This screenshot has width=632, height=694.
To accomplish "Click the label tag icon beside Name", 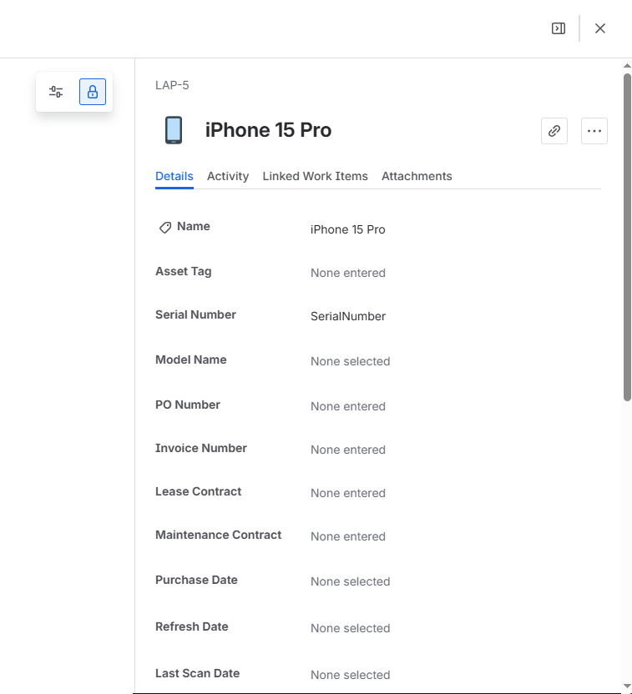I will (165, 228).
